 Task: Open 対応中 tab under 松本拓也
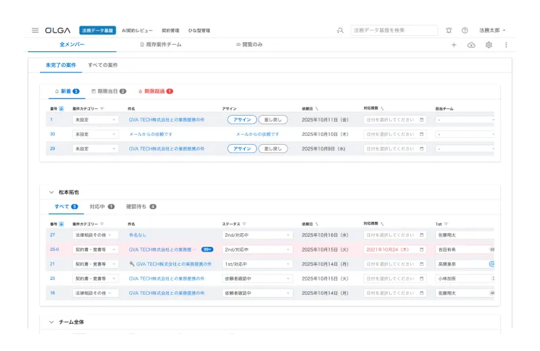[102, 206]
